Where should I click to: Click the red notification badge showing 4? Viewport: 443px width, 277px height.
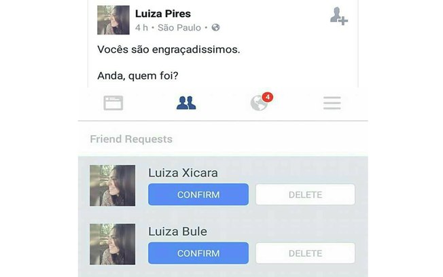click(267, 97)
